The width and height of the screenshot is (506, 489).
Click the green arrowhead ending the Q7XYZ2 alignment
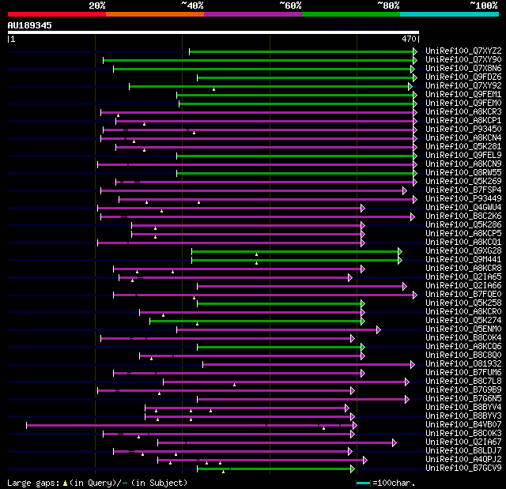point(415,51)
